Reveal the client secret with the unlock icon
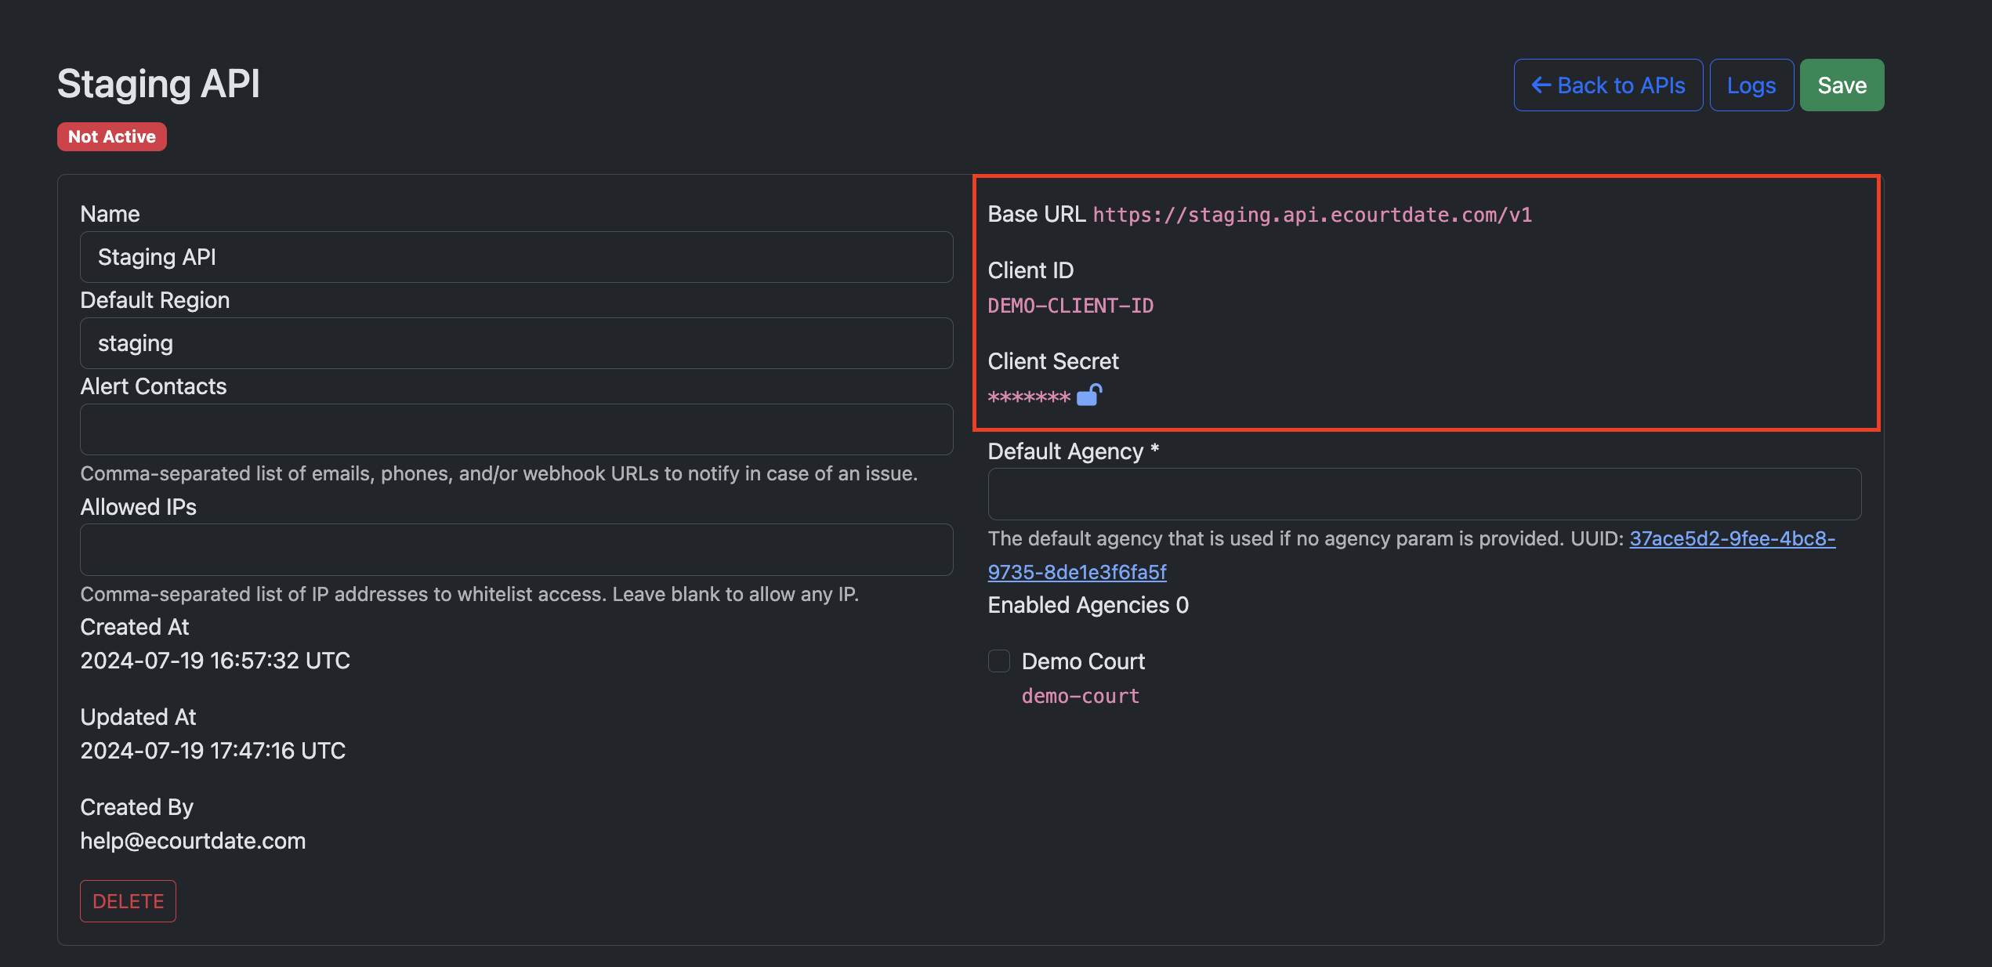1992x967 pixels. 1089,395
